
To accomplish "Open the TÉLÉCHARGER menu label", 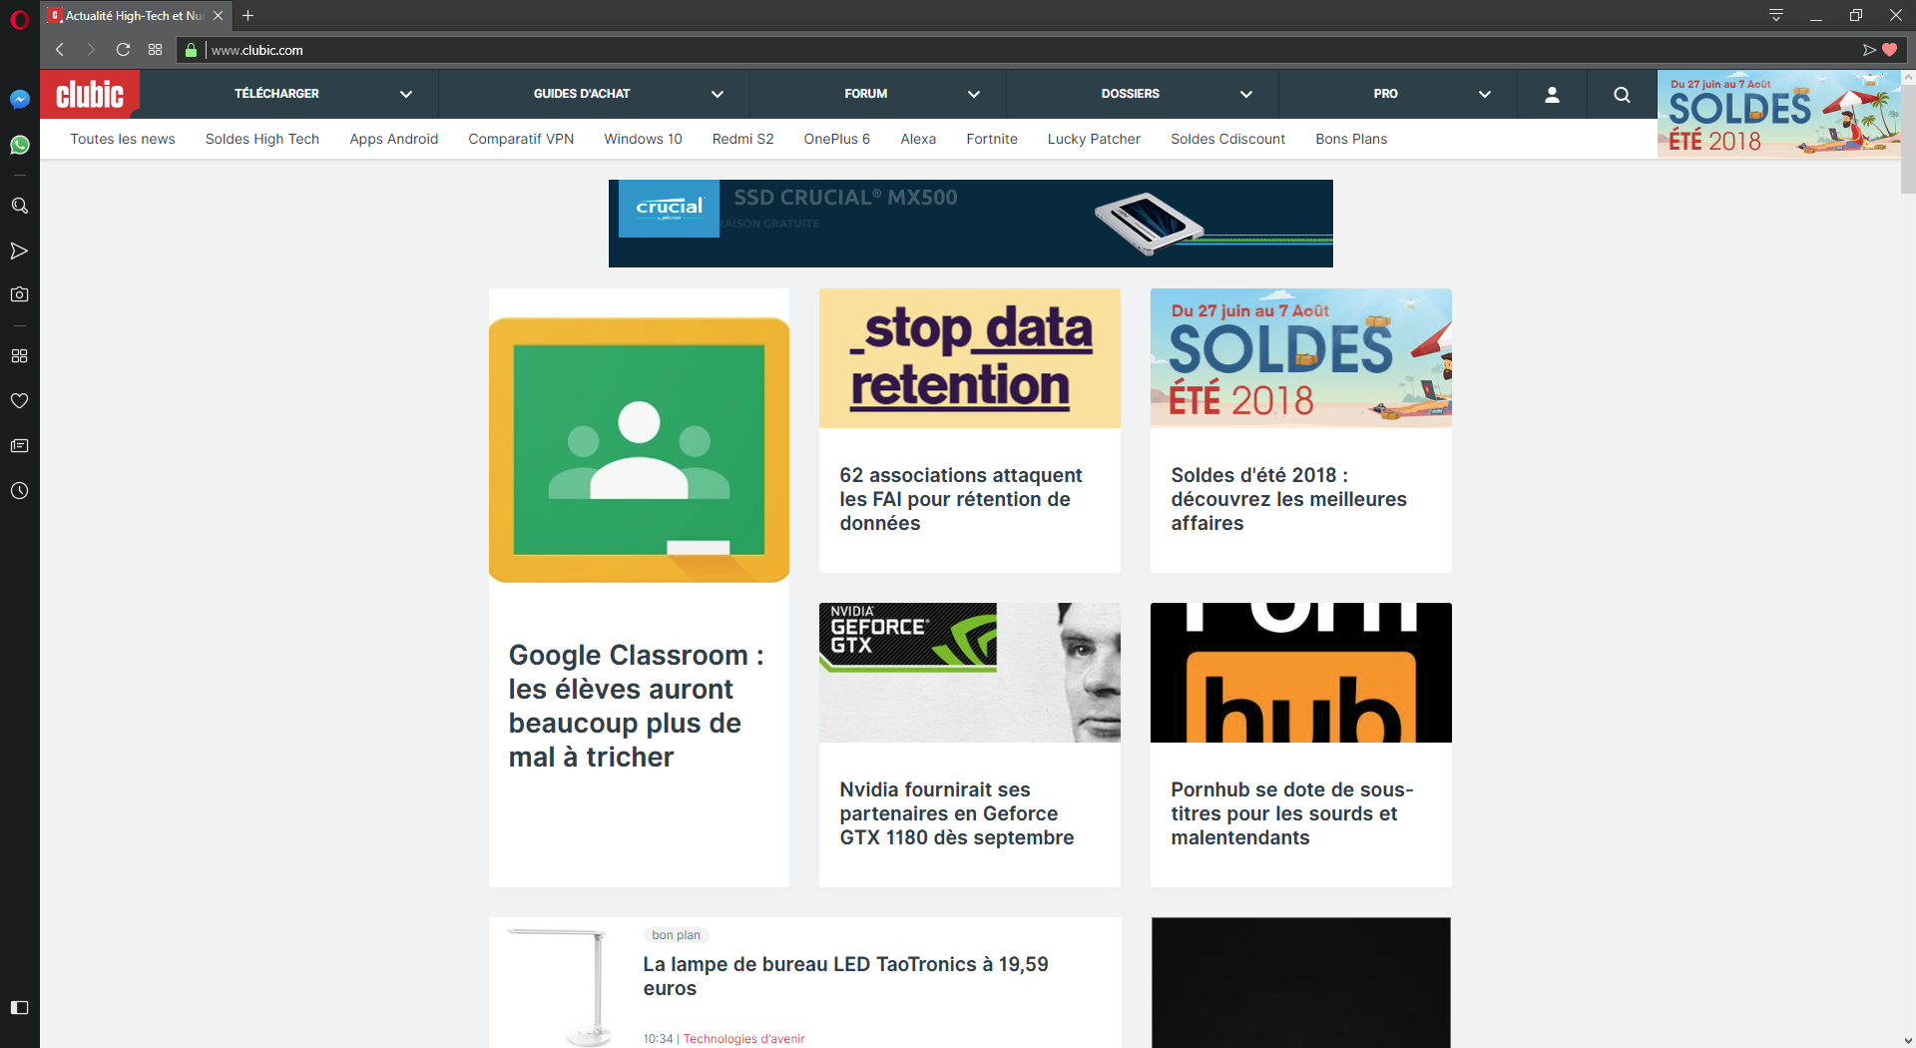I will 276,94.
